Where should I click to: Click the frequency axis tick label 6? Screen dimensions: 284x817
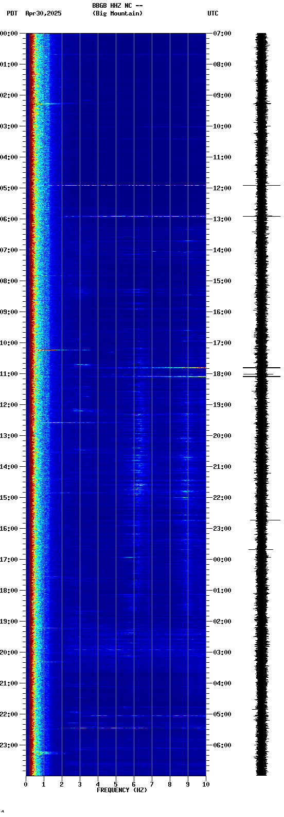[x=134, y=785]
